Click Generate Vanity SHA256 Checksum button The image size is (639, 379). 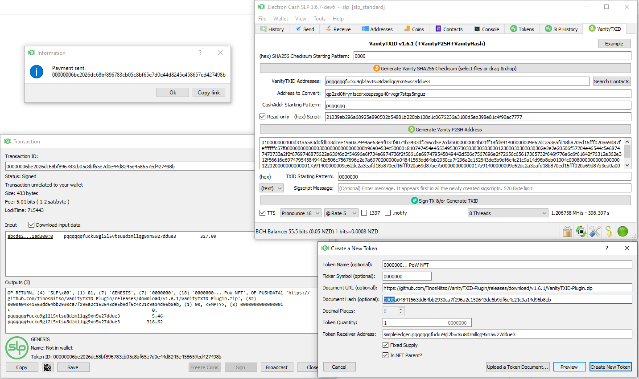coord(445,68)
